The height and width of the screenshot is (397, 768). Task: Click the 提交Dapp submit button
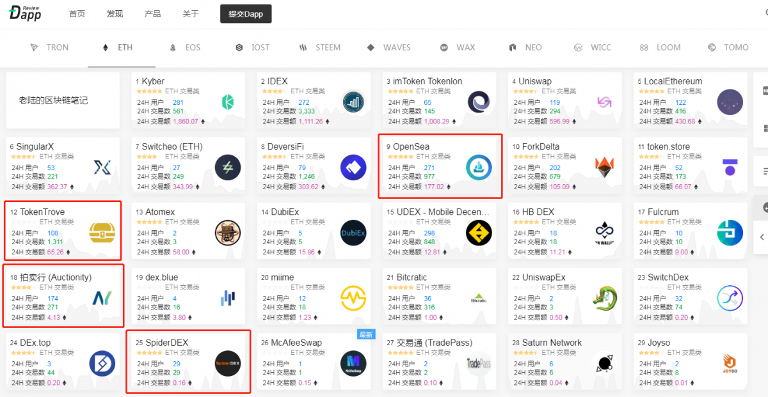click(x=246, y=13)
